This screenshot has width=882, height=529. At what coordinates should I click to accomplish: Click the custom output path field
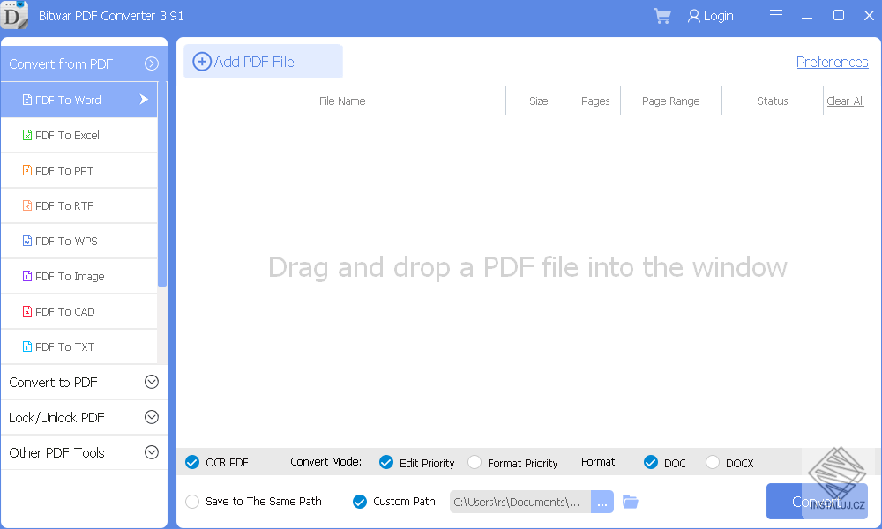(x=520, y=502)
